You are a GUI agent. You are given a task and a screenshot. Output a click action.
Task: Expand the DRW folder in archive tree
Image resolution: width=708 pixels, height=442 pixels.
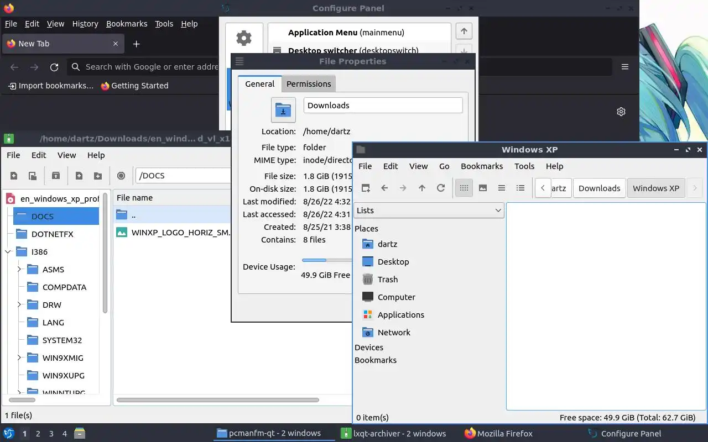pos(19,305)
